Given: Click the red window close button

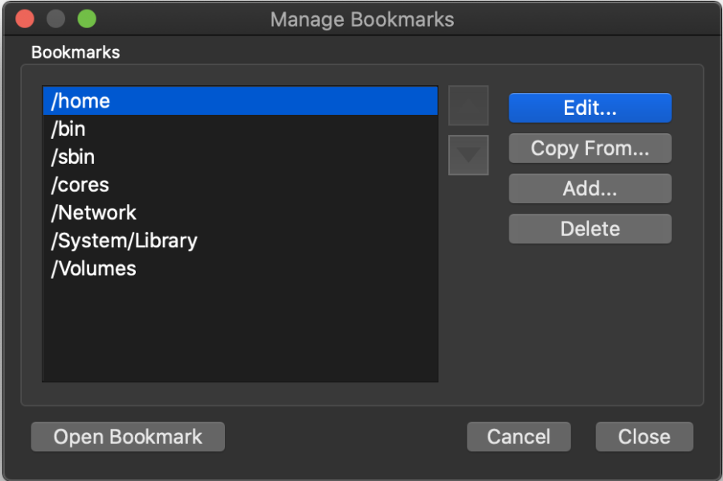Looking at the screenshot, I should (25, 18).
